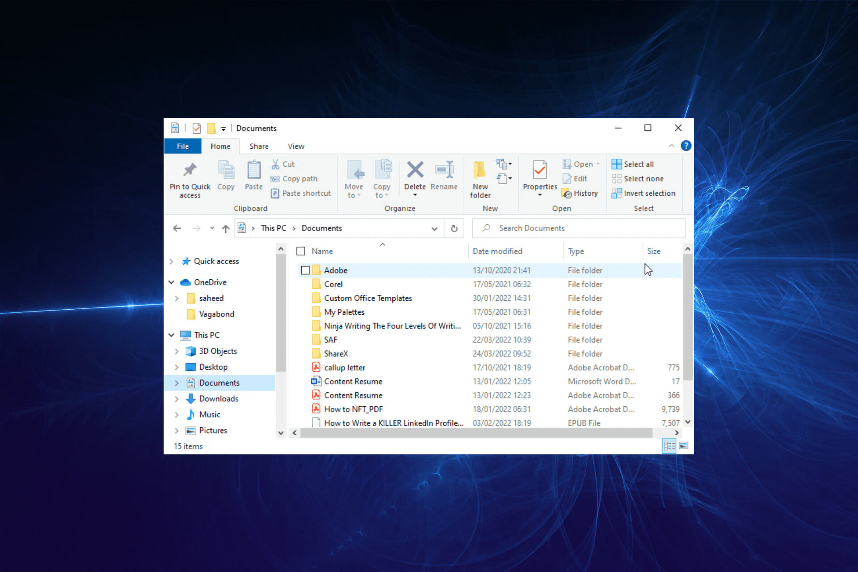Select Desktop in the navigation pane

pos(213,367)
